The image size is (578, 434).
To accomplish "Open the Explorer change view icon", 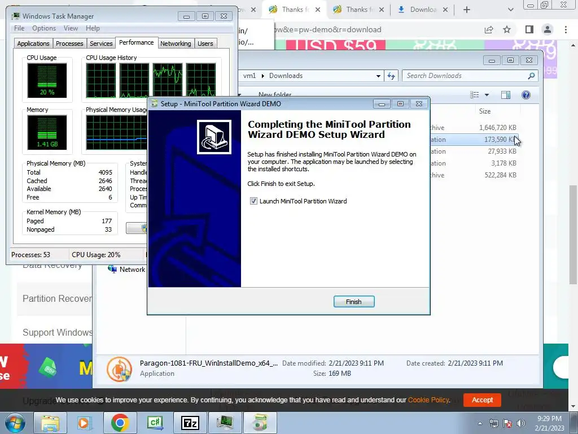I will [474, 95].
